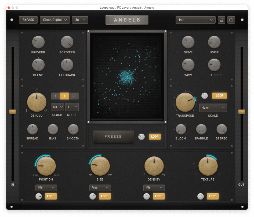The image size is (254, 217).
Task: Click the loop arrow icon beside Deja Vu
Action: tap(46, 110)
